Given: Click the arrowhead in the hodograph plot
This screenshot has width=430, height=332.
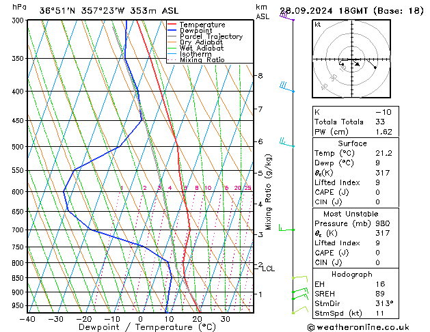Looking at the screenshot, I should (x=357, y=64).
